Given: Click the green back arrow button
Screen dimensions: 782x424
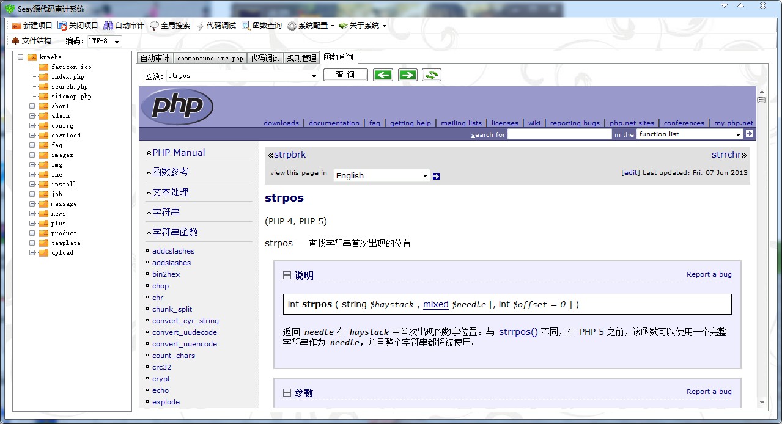Looking at the screenshot, I should (x=383, y=75).
